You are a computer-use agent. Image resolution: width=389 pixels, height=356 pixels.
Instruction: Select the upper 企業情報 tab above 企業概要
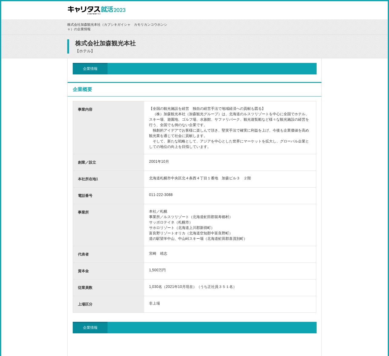(x=90, y=69)
